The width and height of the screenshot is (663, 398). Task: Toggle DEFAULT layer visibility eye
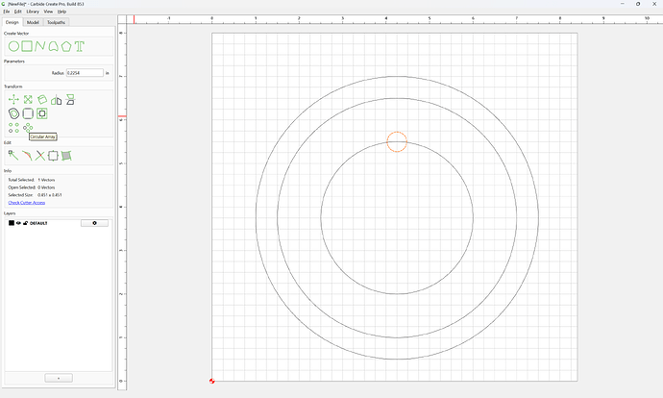[18, 223]
